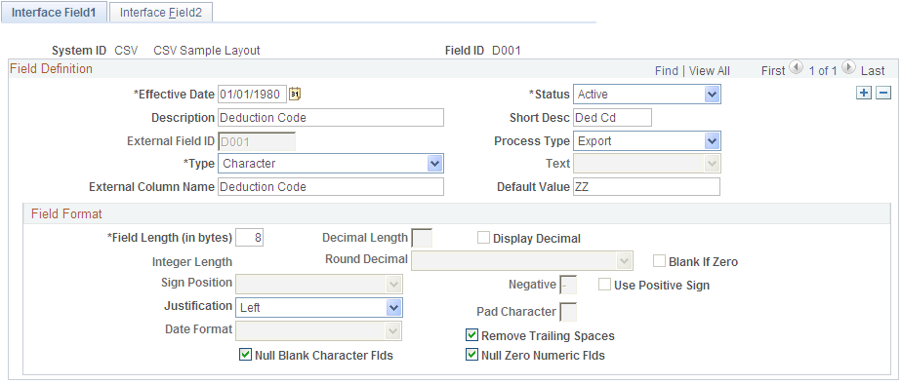
Task: Go to previous row arrow icon
Action: (x=796, y=67)
